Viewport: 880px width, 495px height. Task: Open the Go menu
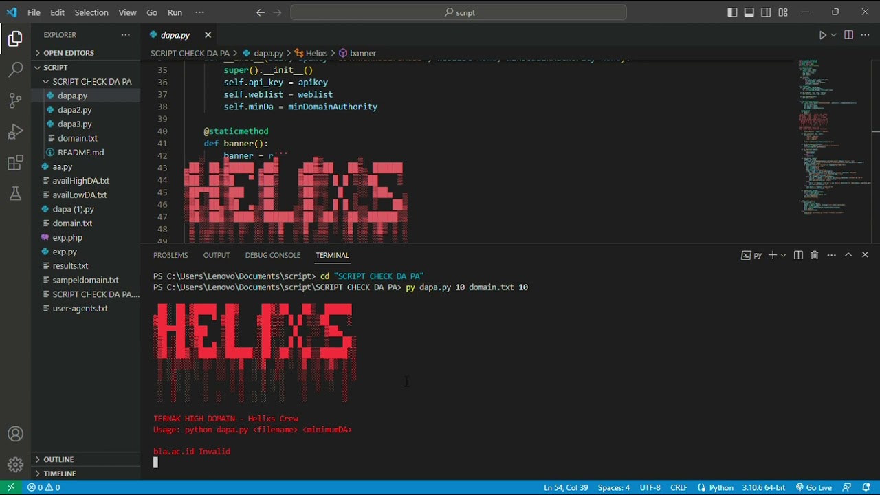click(x=152, y=12)
